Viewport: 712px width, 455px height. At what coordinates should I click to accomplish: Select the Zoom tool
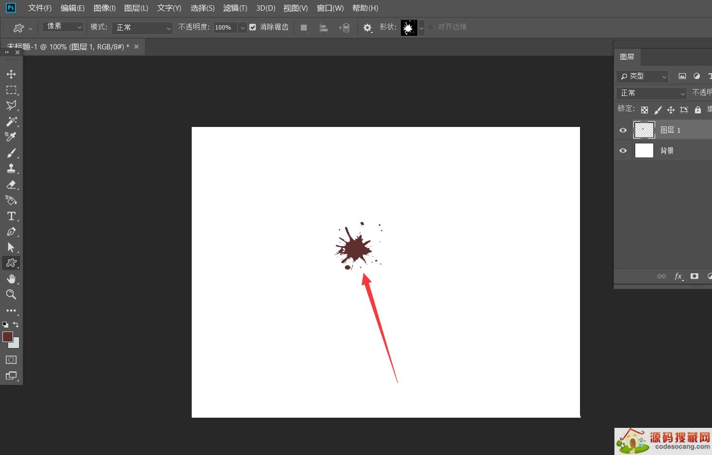point(11,295)
